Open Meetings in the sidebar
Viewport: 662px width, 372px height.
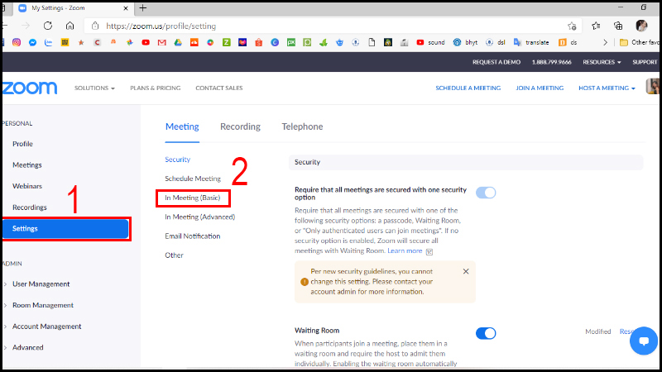point(27,165)
